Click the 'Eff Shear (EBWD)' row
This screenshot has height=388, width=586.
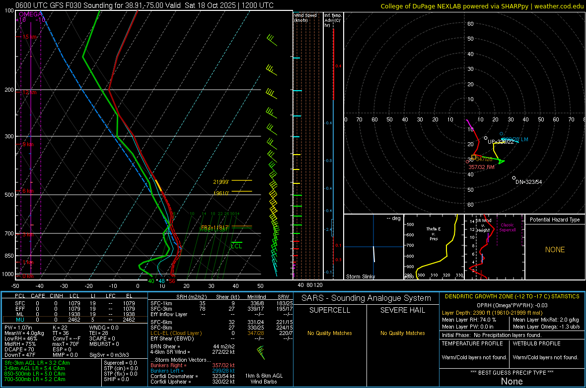tap(221, 338)
